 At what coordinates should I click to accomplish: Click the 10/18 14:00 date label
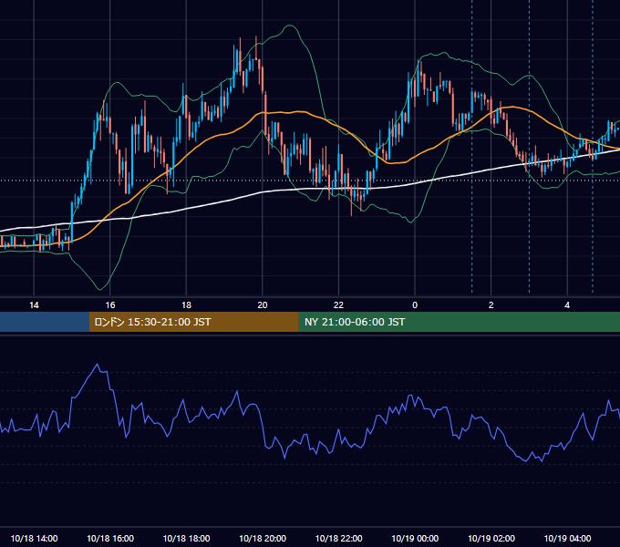[x=34, y=538]
